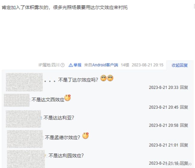Reply to the 20:45 达文西效应 comment

tap(184, 107)
